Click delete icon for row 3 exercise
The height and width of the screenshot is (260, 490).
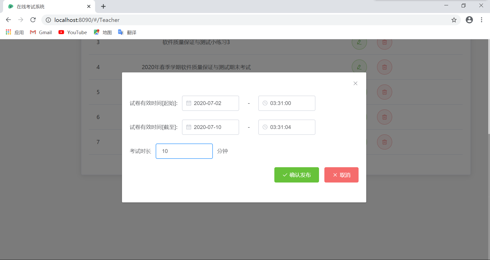(384, 43)
